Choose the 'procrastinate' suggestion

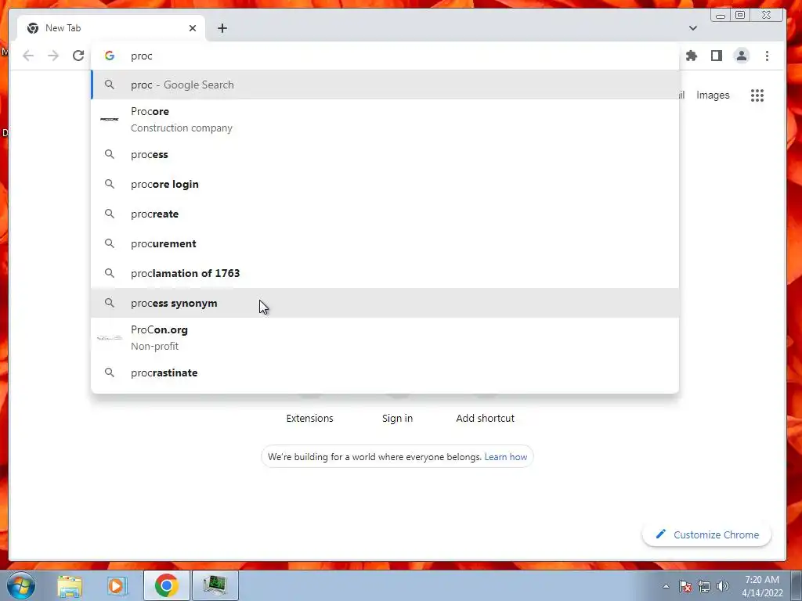[385, 372]
